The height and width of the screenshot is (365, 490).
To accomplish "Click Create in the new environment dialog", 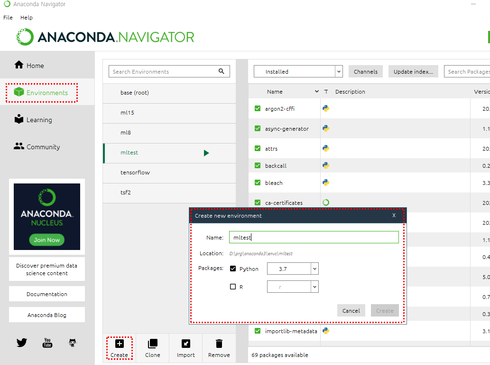I will [x=385, y=310].
